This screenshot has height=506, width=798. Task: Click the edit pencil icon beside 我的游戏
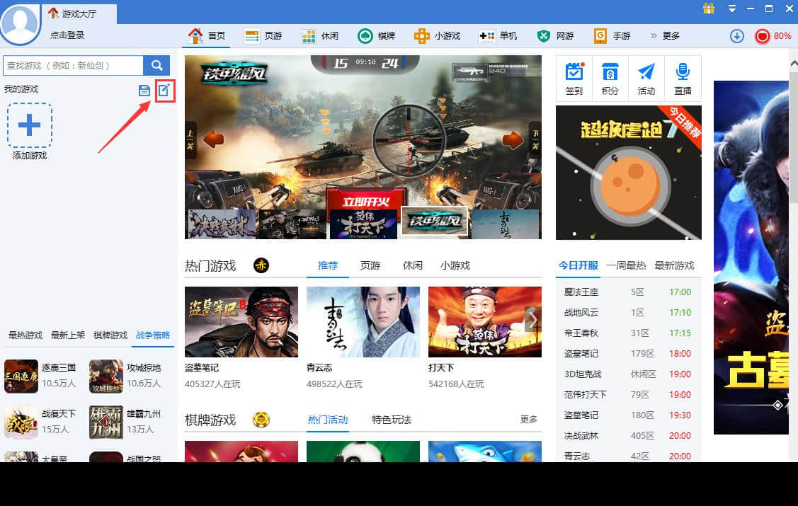click(x=164, y=91)
